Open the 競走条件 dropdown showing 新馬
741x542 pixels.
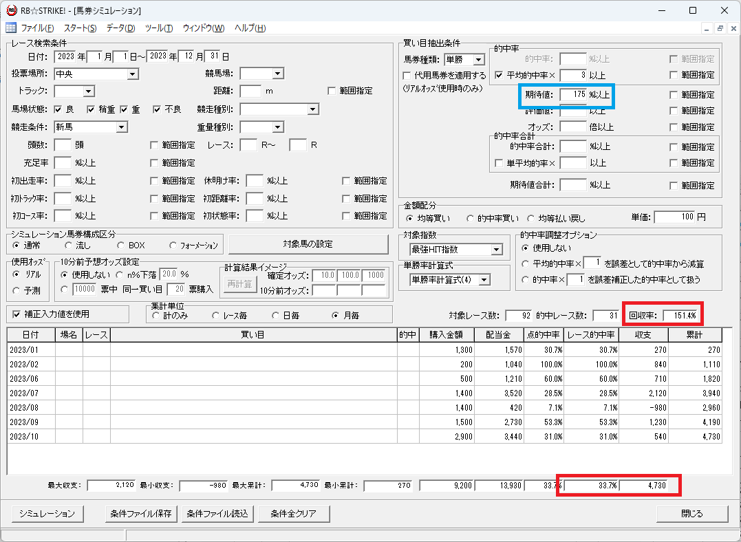pos(122,127)
